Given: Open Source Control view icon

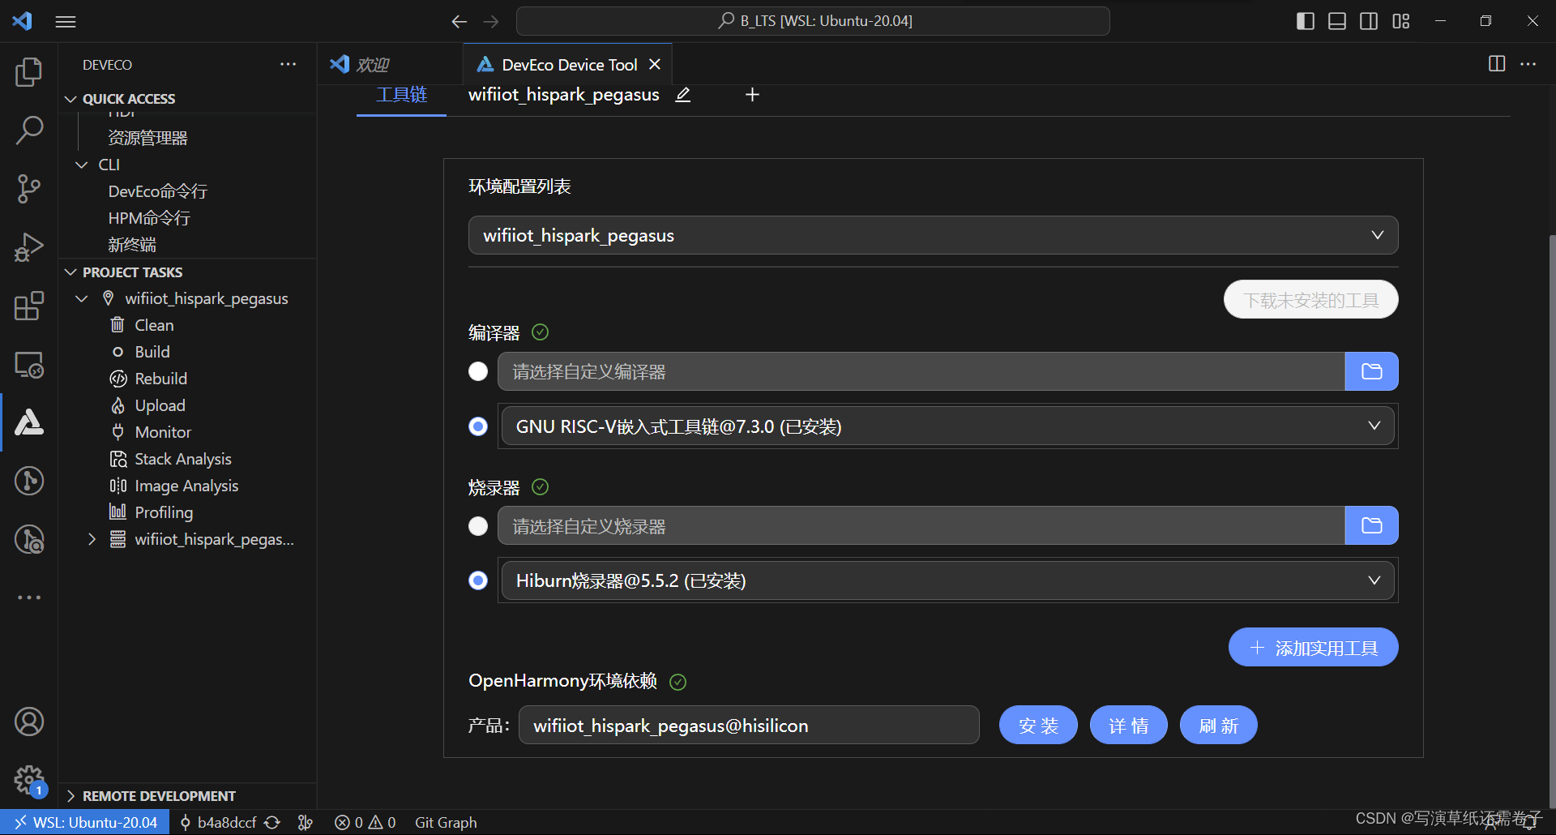Looking at the screenshot, I should pyautogui.click(x=29, y=188).
